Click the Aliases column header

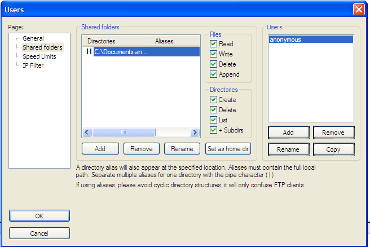tap(164, 41)
